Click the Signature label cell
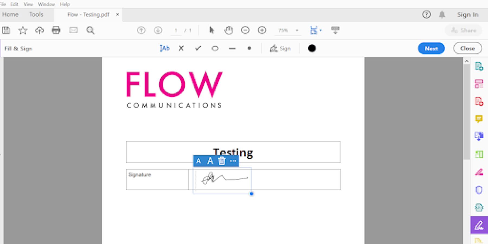 coord(157,179)
